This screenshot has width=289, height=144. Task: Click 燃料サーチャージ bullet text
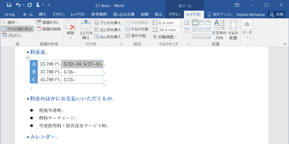click(x=57, y=118)
